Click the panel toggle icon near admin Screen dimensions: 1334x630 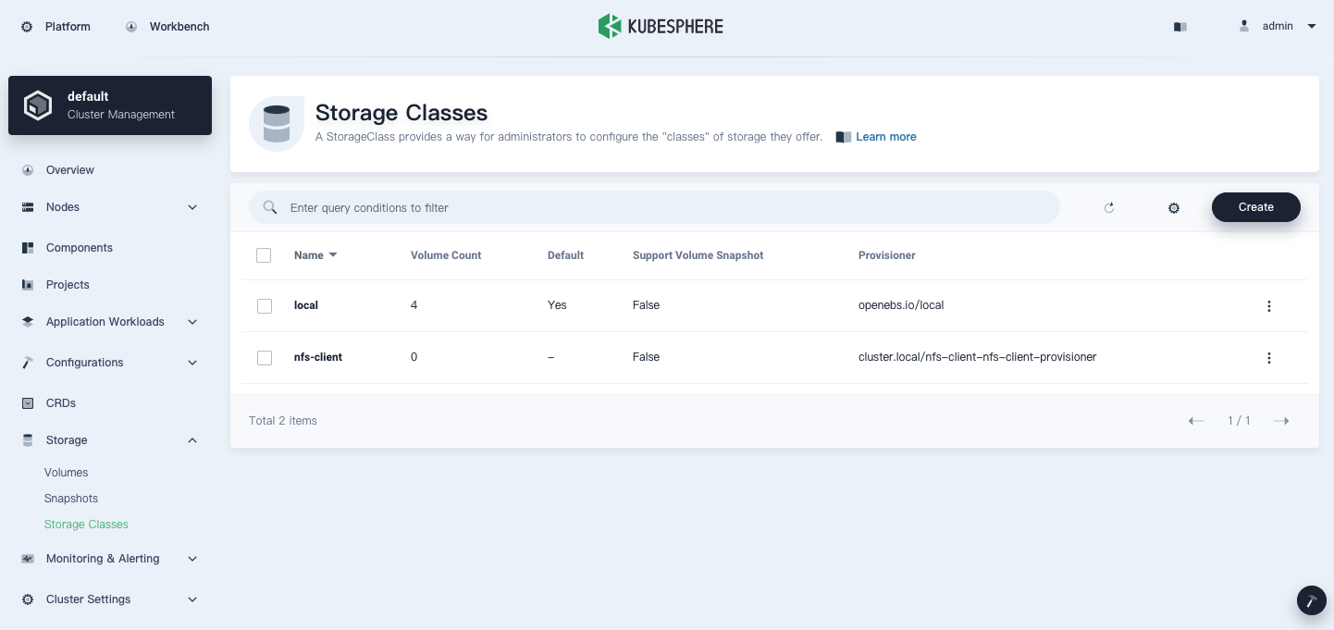point(1180,26)
